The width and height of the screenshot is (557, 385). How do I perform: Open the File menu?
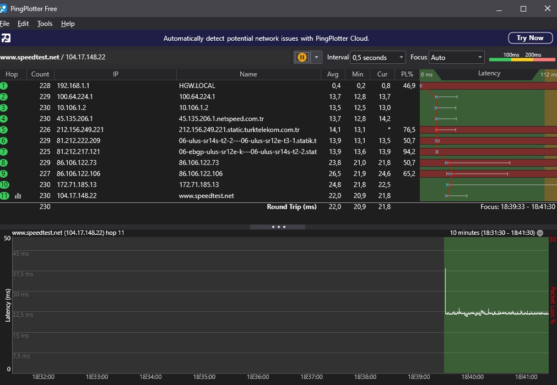(x=4, y=24)
